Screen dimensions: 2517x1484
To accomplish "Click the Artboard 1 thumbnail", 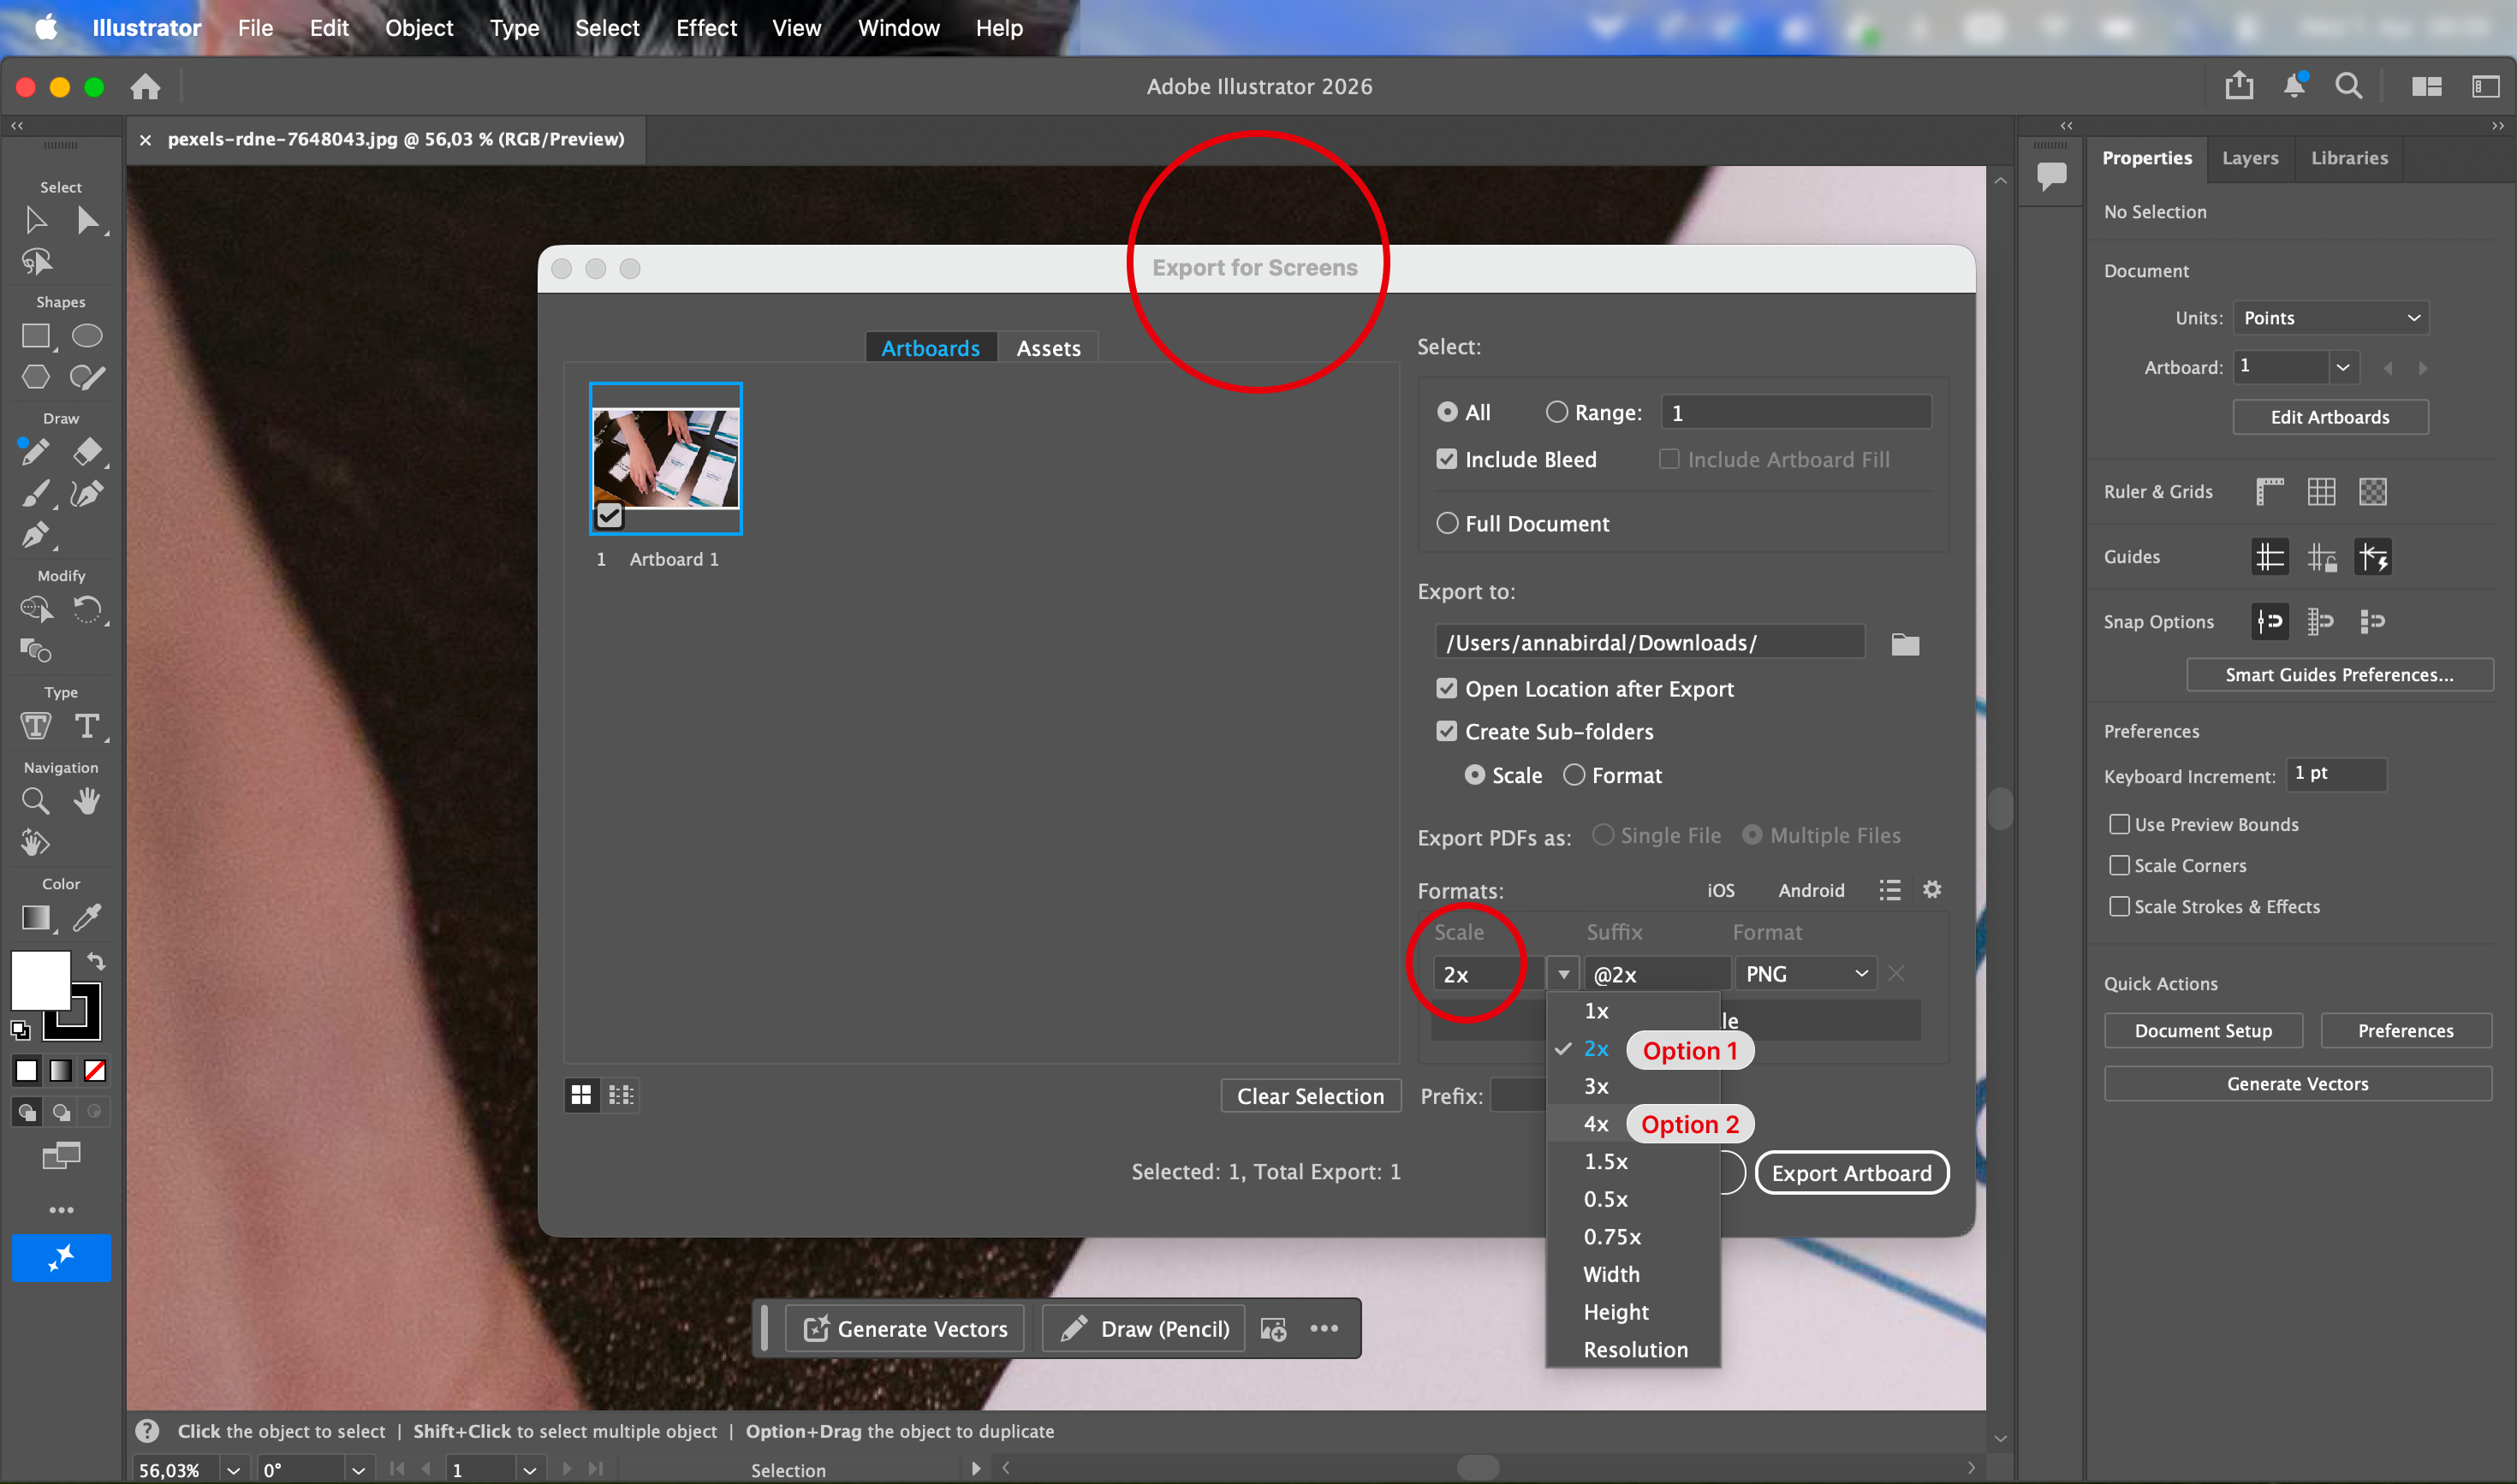I will pos(666,458).
